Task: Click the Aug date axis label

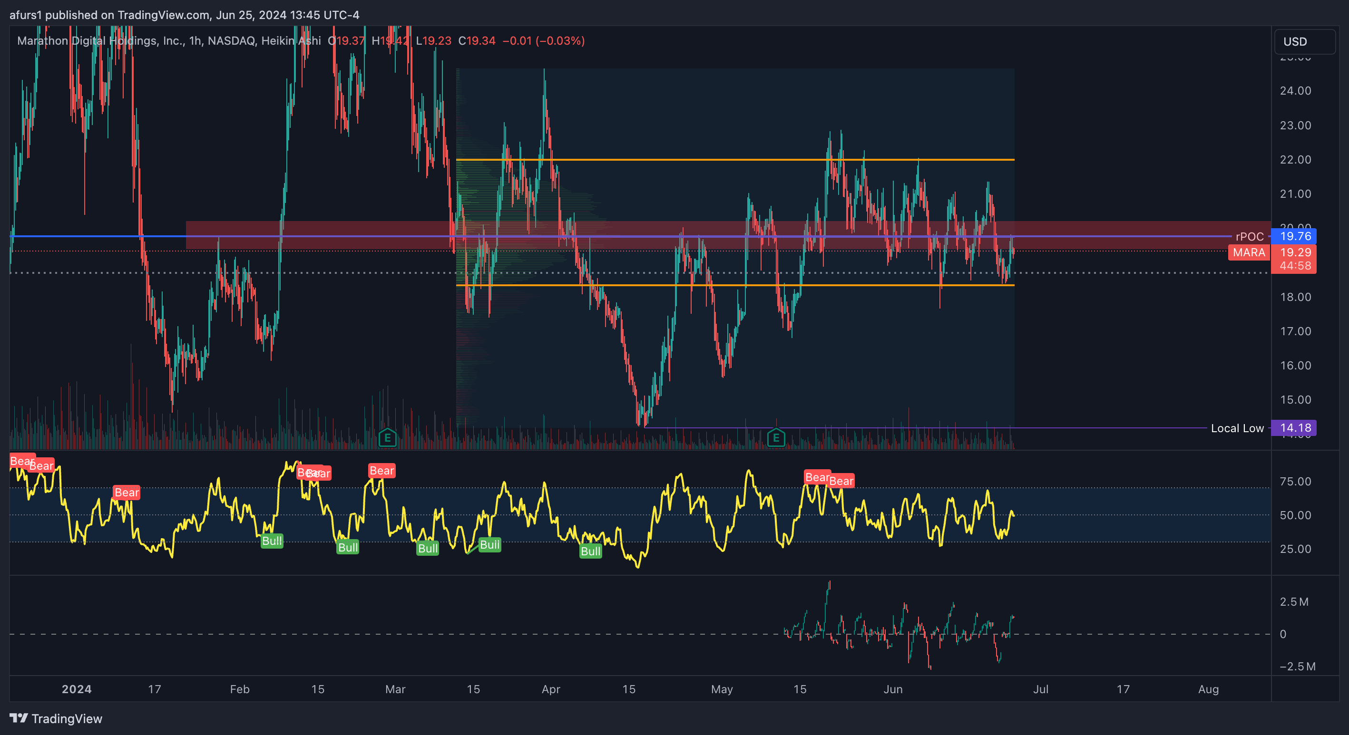Action: (1209, 689)
